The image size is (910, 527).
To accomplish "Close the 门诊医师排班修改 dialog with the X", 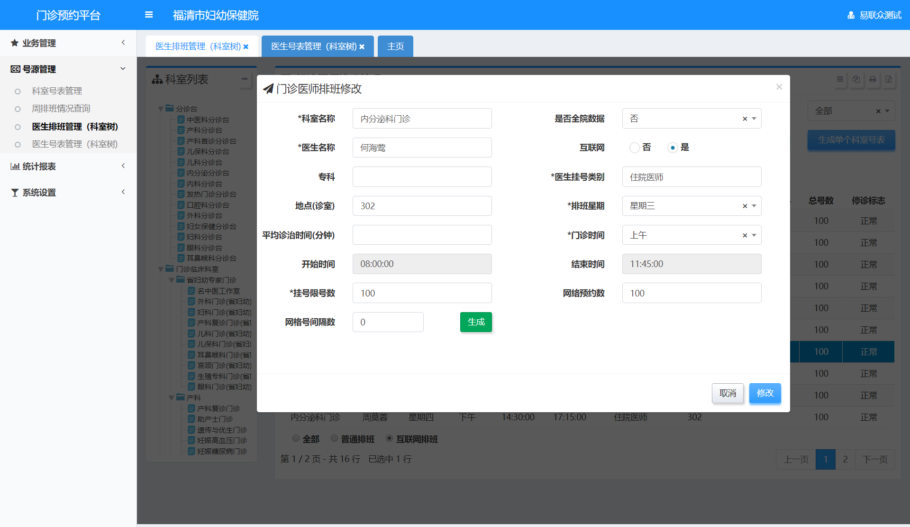I will pyautogui.click(x=779, y=87).
